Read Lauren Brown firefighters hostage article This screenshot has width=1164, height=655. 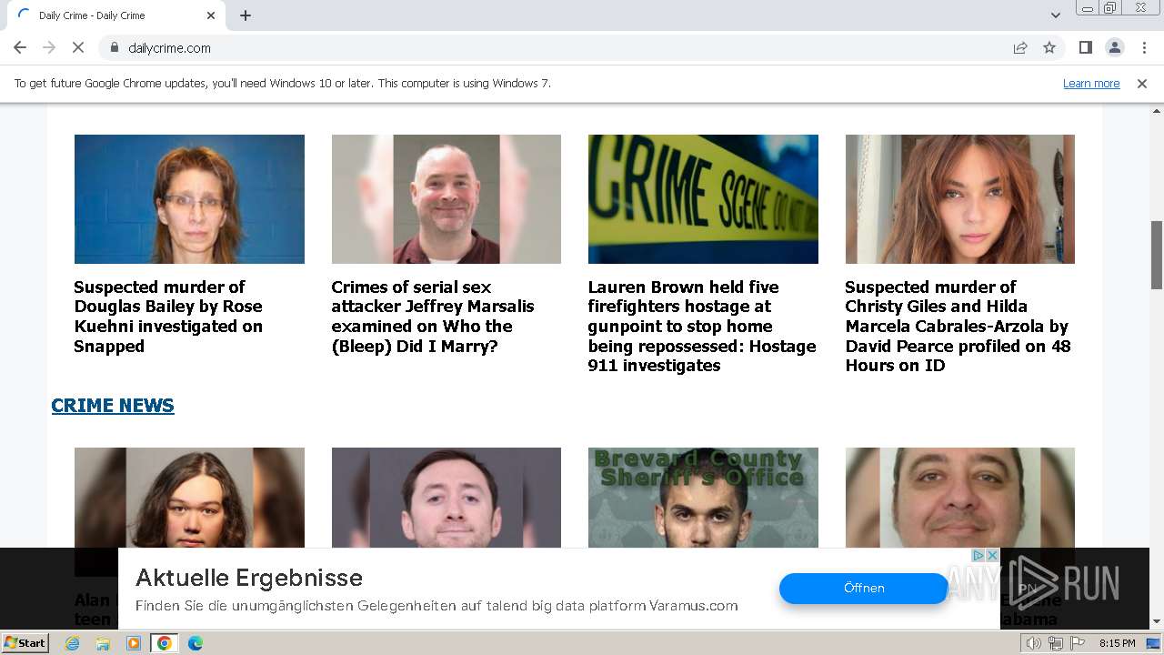(x=702, y=326)
